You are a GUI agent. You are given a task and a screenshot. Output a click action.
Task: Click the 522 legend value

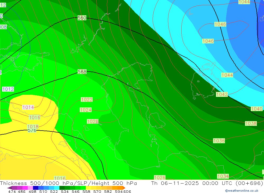click(54, 191)
